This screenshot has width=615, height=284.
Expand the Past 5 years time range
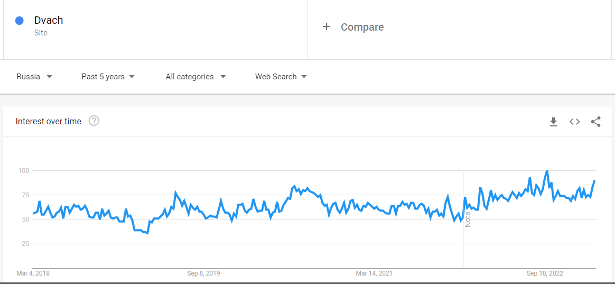click(x=108, y=77)
